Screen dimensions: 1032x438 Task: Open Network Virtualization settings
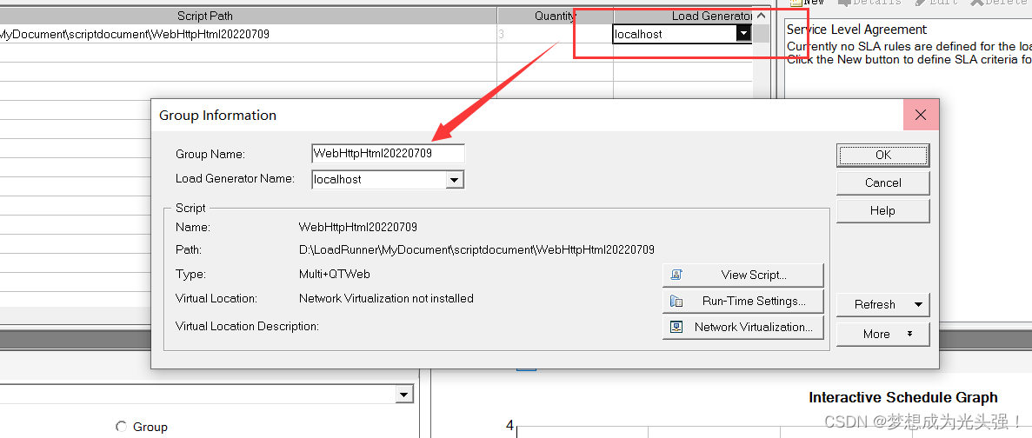743,327
